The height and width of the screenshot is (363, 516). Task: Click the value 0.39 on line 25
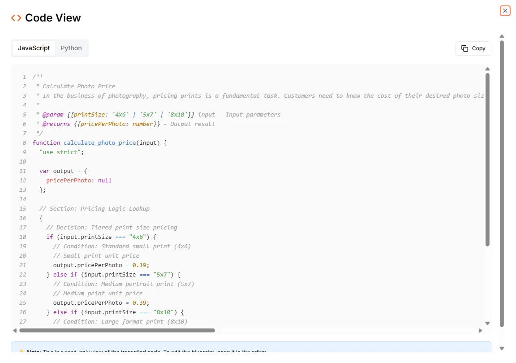coord(139,302)
